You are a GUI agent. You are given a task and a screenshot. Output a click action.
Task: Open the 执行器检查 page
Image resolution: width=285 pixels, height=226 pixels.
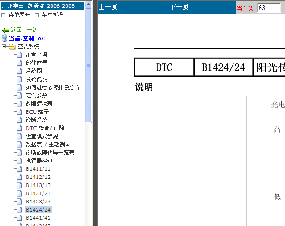39,161
